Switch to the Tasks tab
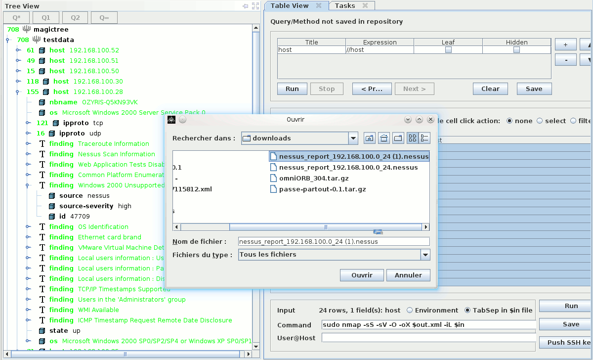This screenshot has width=593, height=360. coord(345,6)
